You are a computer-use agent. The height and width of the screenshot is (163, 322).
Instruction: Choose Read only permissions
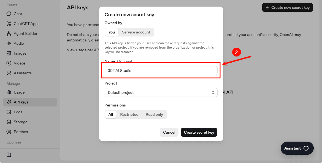(154, 114)
